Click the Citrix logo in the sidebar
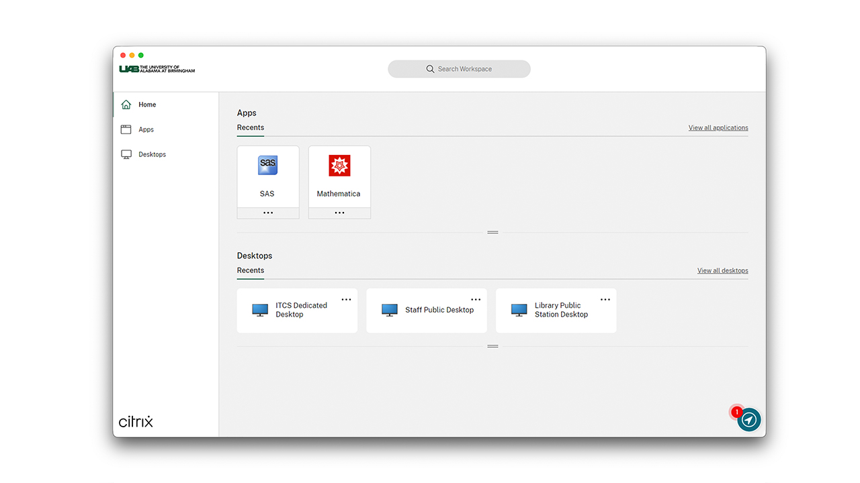 136,421
